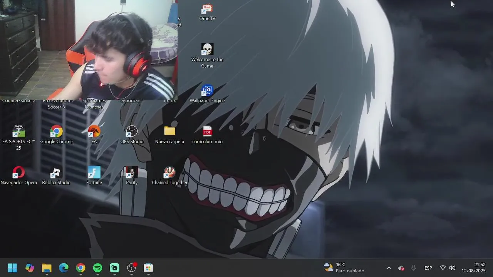The image size is (493, 277).
Task: Select the EA SPORTS FC 25 shortcut
Action: click(x=18, y=138)
